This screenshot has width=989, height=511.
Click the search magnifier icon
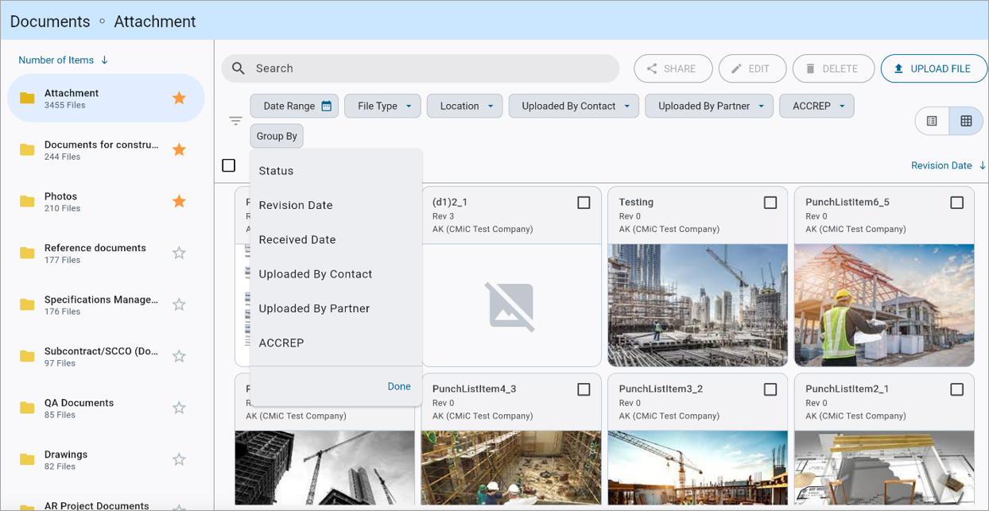click(x=238, y=68)
